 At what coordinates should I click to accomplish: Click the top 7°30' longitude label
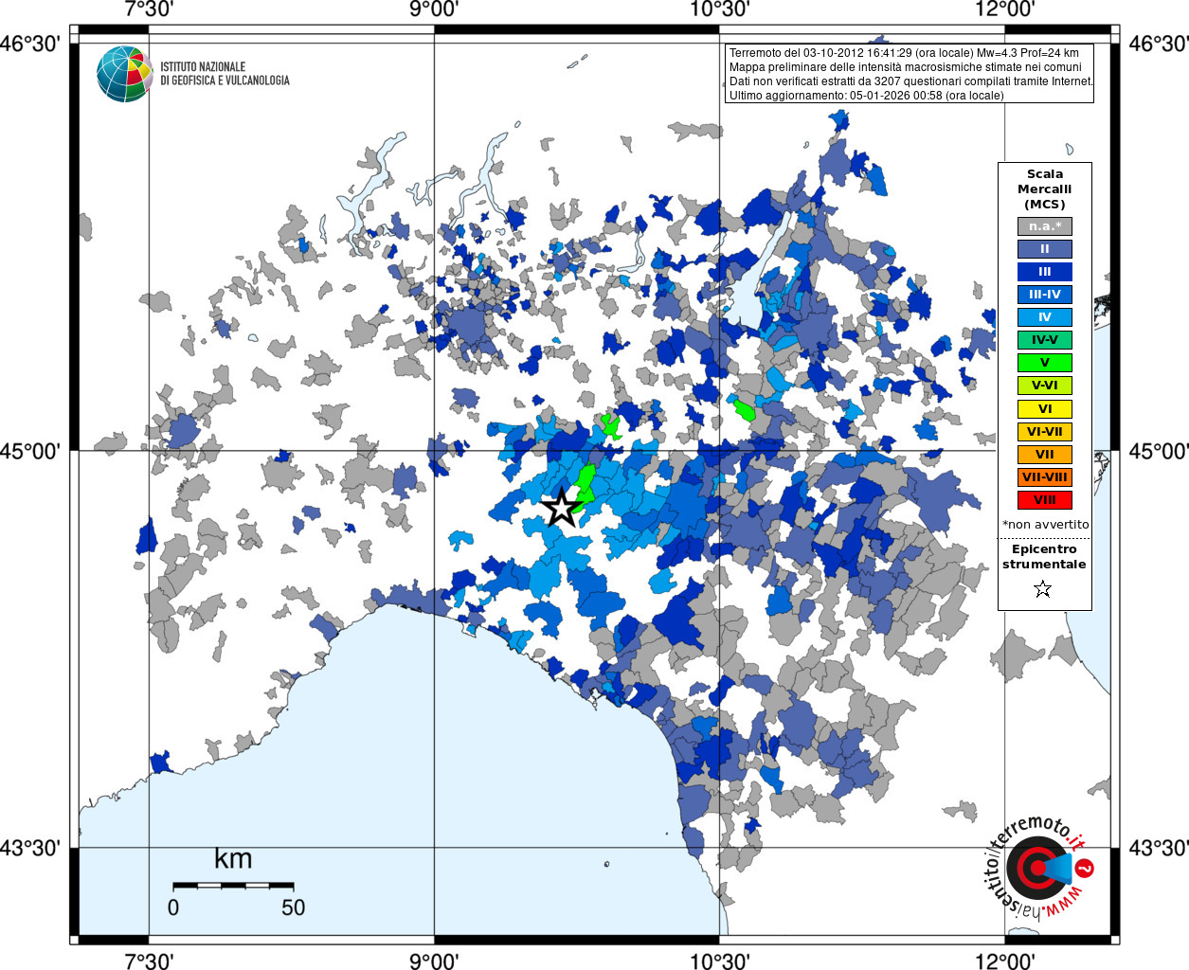point(149,9)
